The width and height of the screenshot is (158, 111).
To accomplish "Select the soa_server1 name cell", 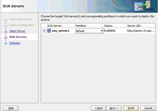I will 61,31.
